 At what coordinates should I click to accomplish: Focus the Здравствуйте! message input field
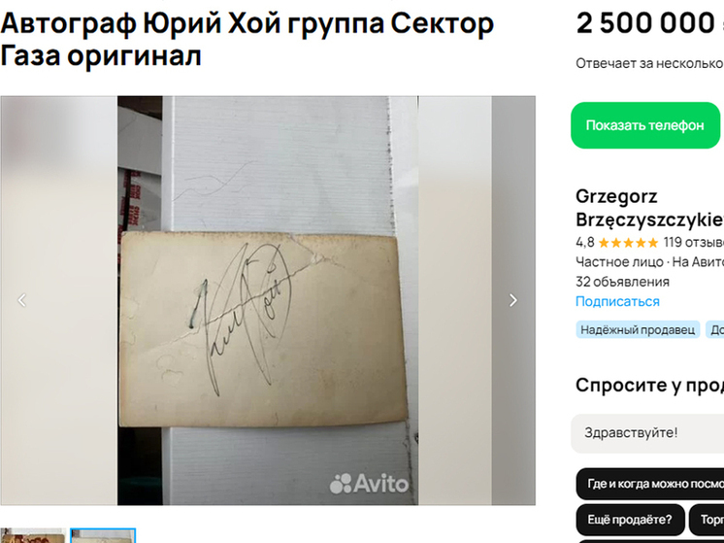click(647, 433)
